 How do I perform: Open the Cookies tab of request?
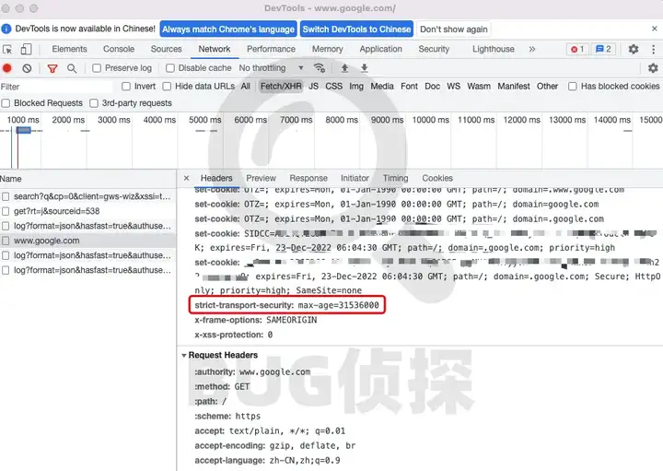(437, 178)
